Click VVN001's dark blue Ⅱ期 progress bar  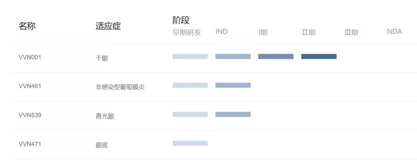point(319,56)
